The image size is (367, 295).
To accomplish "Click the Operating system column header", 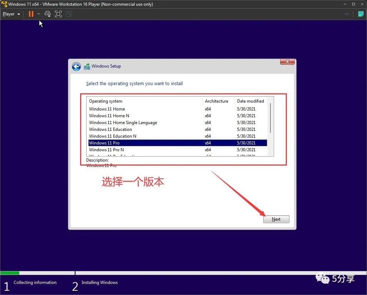I will 145,101.
